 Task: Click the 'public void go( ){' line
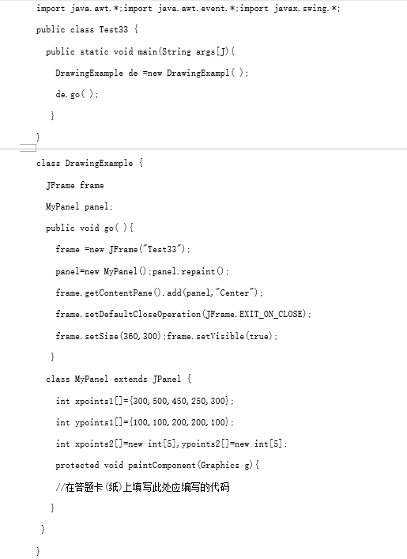point(89,229)
